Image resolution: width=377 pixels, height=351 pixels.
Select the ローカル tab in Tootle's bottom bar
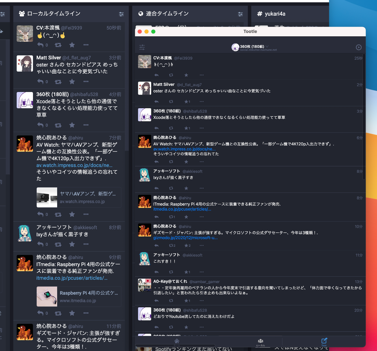[260, 342]
